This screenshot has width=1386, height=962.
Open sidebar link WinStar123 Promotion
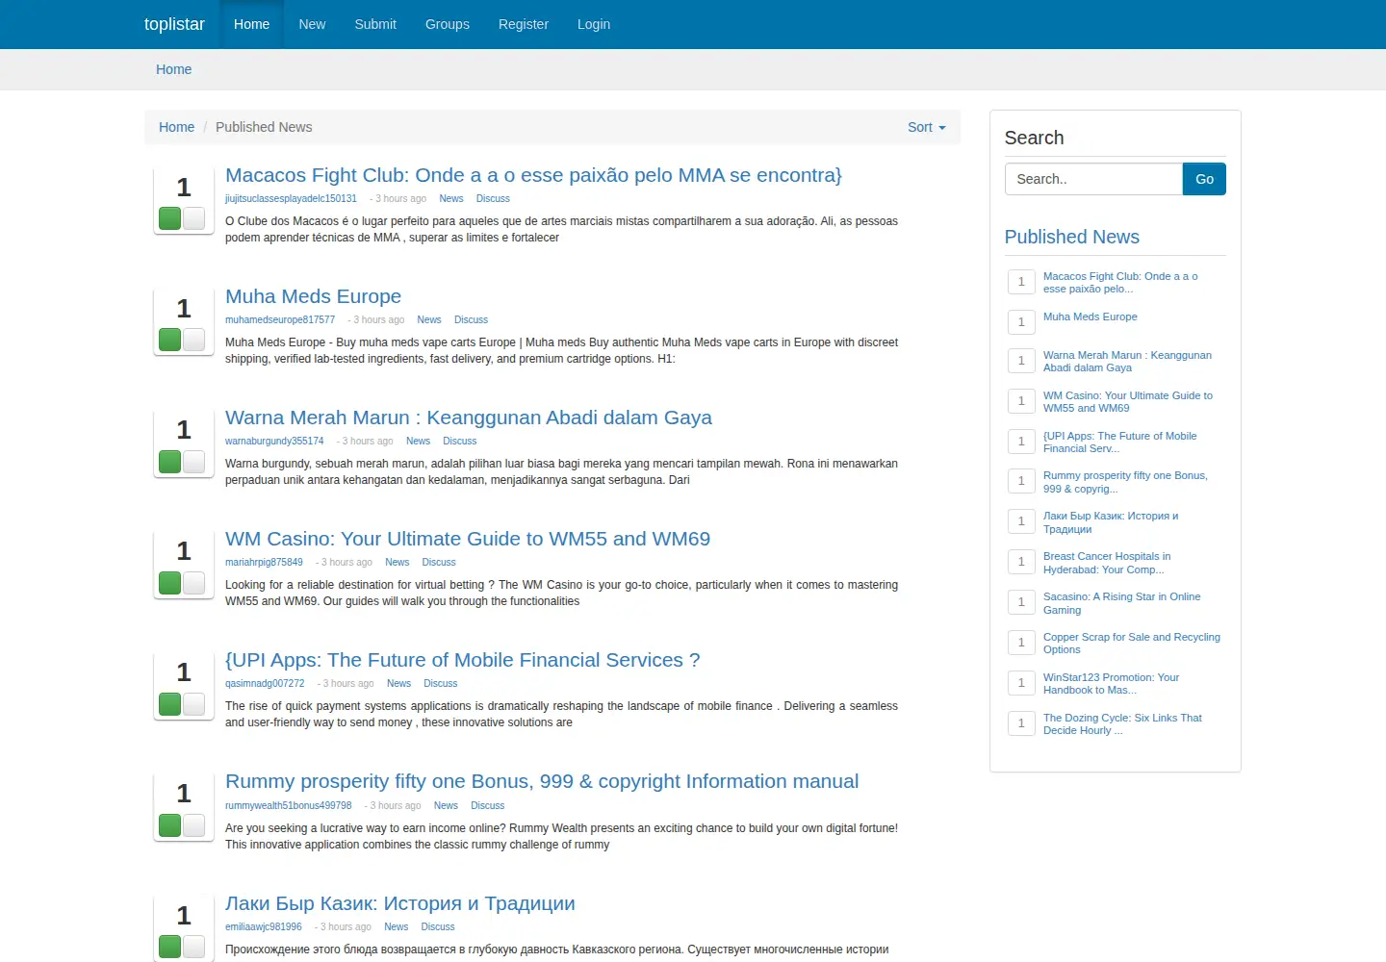[x=1111, y=683]
